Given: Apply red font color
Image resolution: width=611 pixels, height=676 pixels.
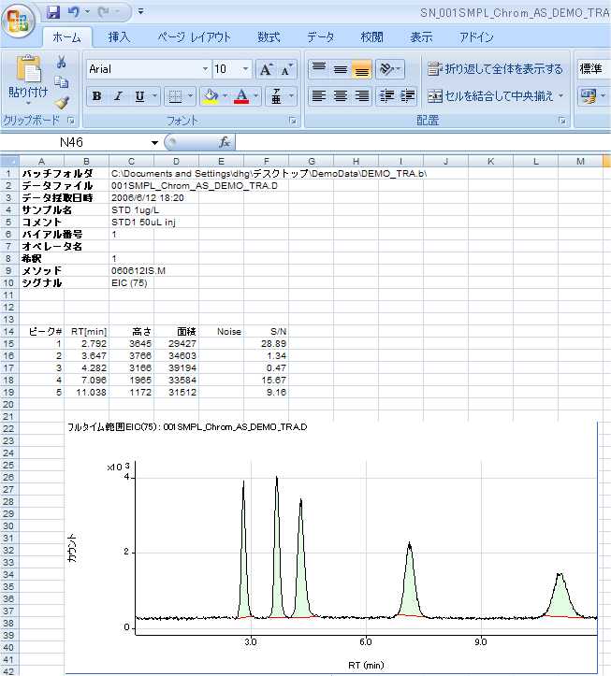Looking at the screenshot, I should 241,96.
